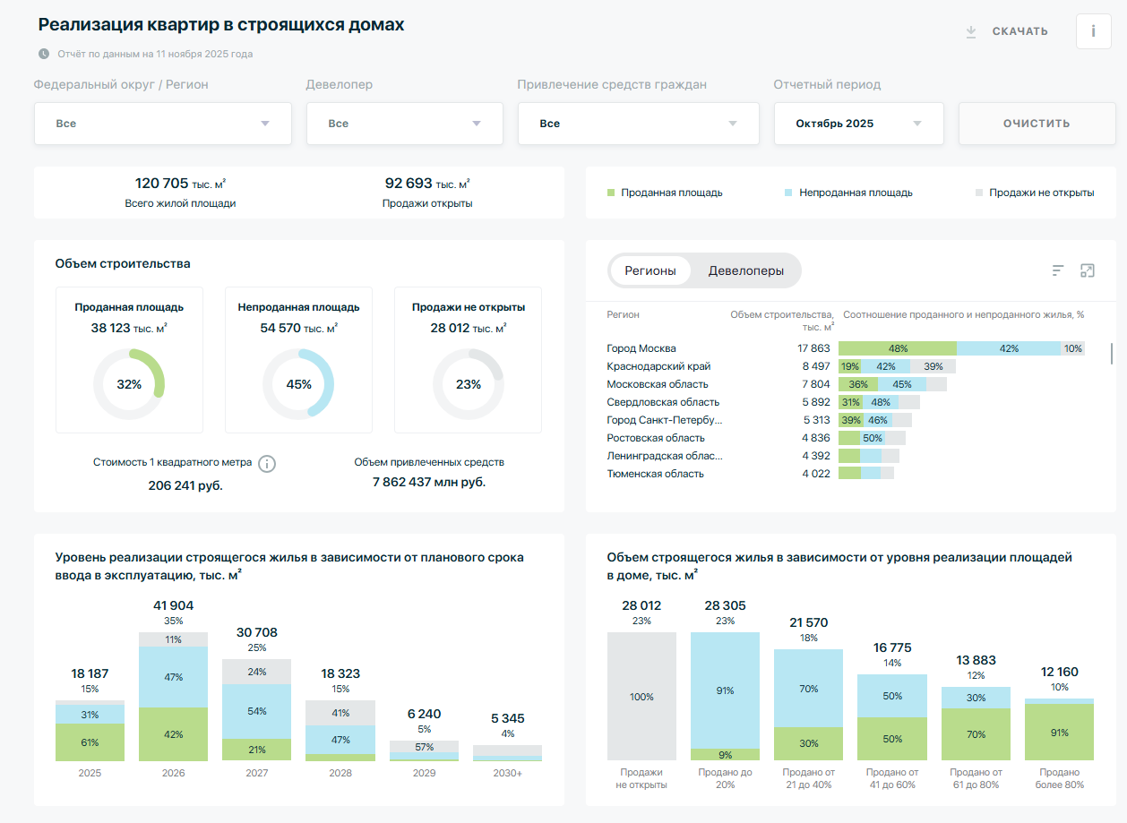Click the download arrow icon
This screenshot has height=823, width=1127.
click(970, 31)
